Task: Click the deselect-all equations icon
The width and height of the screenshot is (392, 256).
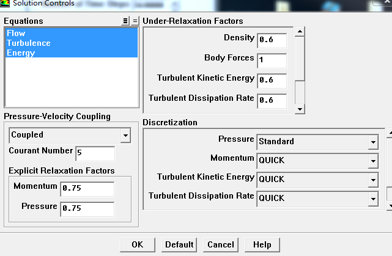Action: (x=135, y=21)
